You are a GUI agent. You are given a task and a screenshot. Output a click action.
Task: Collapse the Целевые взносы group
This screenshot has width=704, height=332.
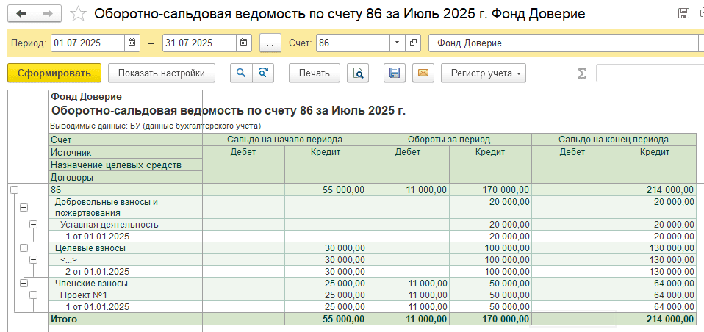(x=23, y=248)
